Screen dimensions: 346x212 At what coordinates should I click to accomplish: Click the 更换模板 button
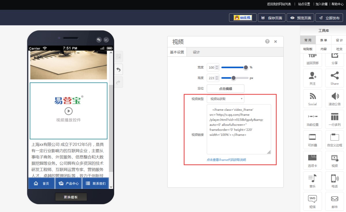71,197
